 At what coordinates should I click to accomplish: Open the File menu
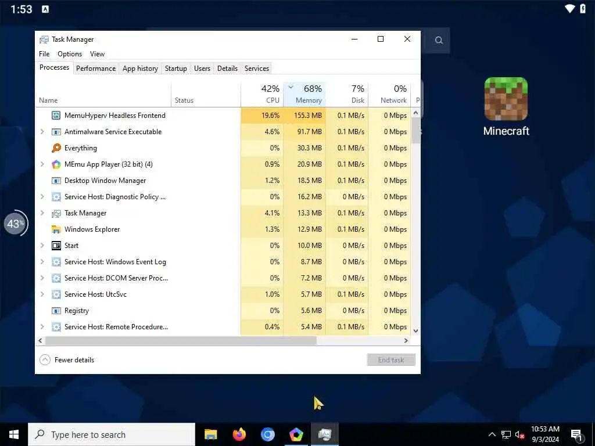coord(44,54)
